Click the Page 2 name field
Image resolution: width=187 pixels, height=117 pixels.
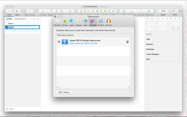point(23,27)
